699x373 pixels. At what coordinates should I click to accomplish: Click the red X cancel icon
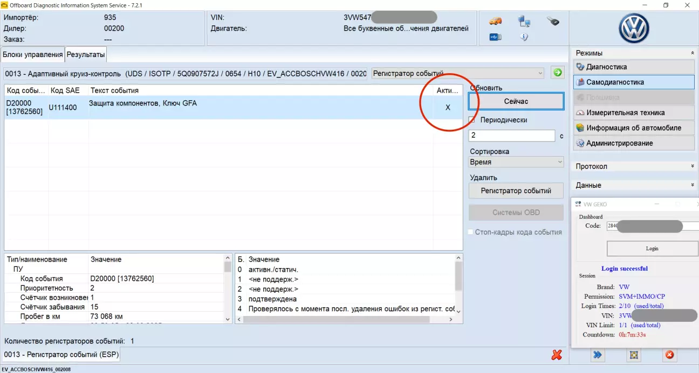tap(557, 355)
